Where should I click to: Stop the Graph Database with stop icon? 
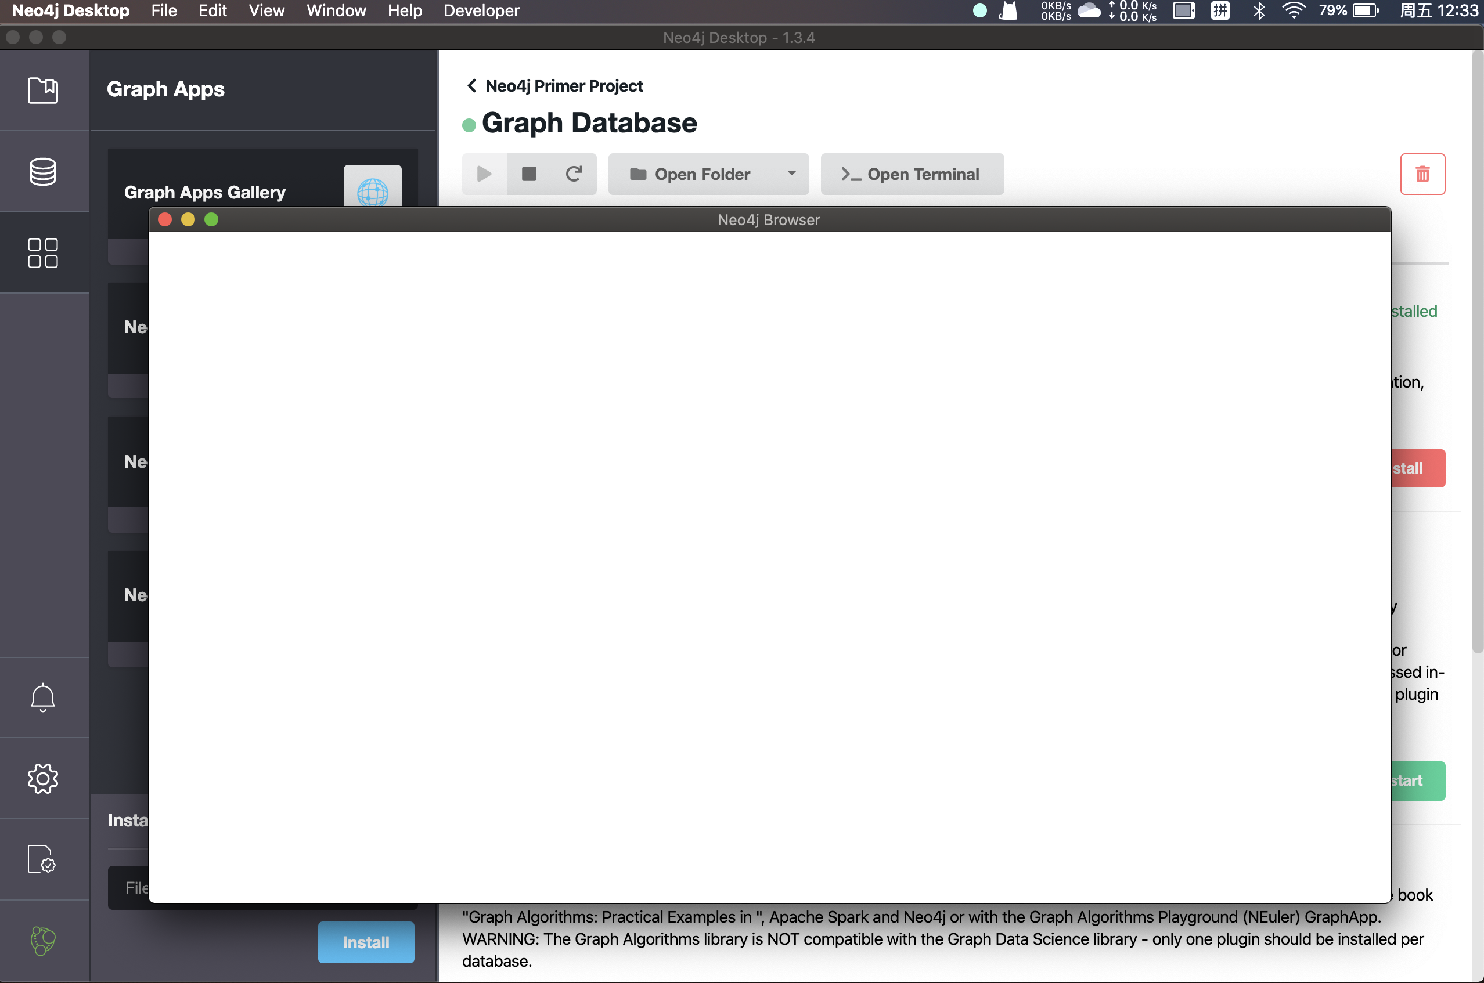pos(529,174)
